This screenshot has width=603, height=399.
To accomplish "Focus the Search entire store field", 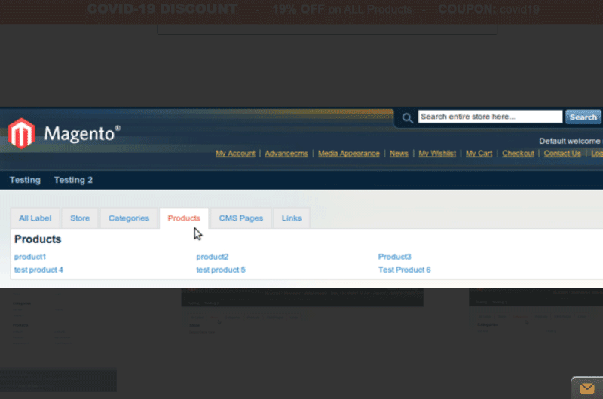I will [x=490, y=117].
